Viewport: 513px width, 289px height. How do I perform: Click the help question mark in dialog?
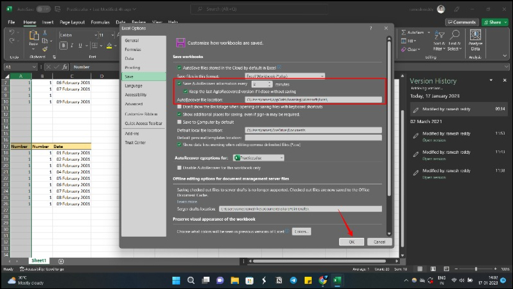(x=371, y=29)
